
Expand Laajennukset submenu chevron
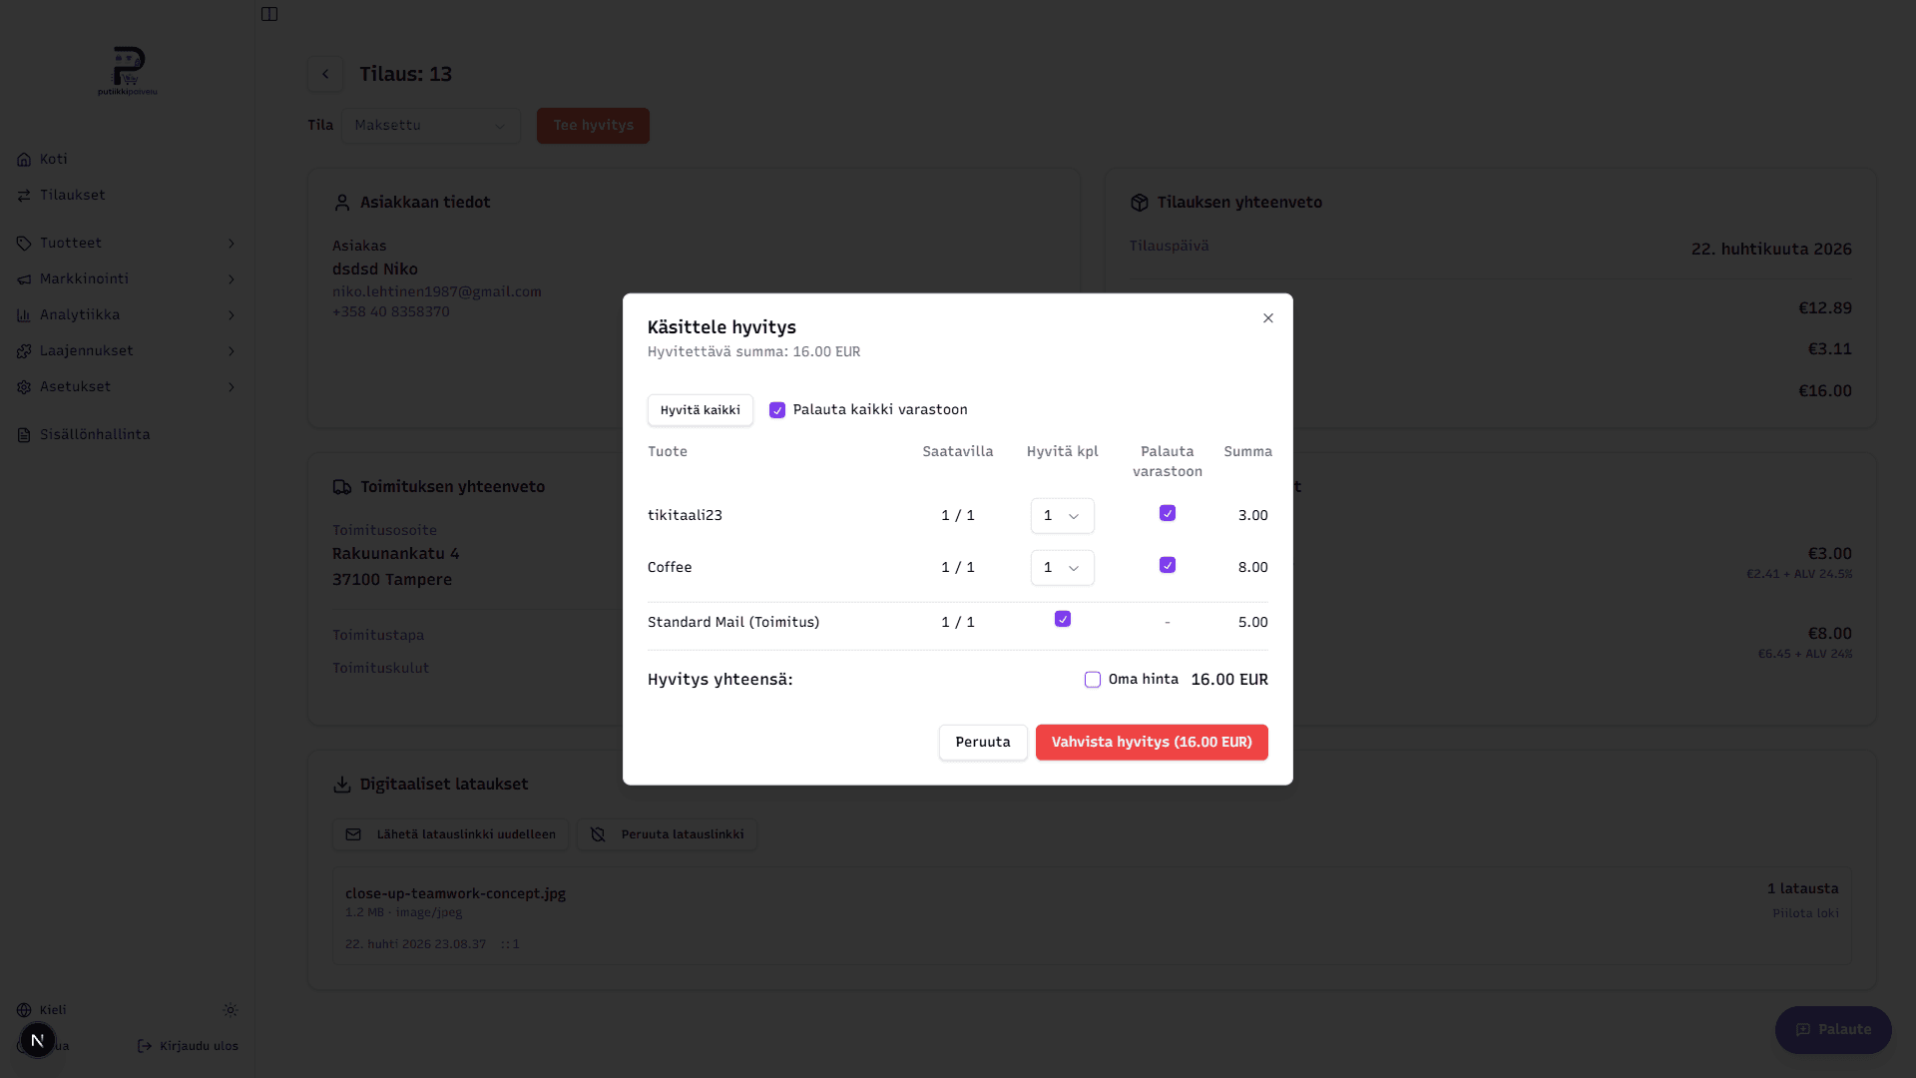pos(232,351)
